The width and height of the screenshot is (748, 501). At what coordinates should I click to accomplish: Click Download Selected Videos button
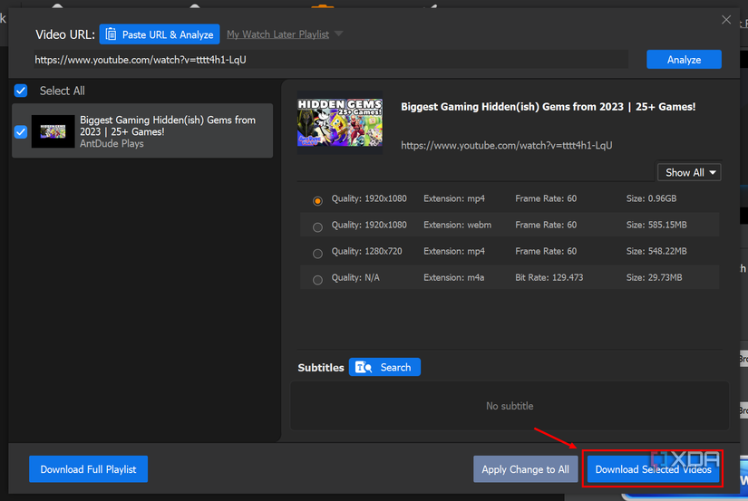coord(653,469)
